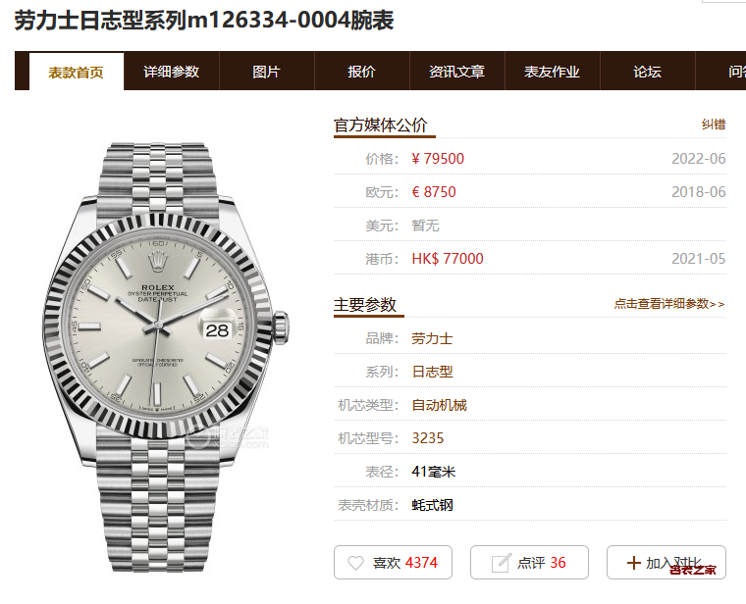Open the 资讯文章 tab
This screenshot has width=746, height=604.
456,72
